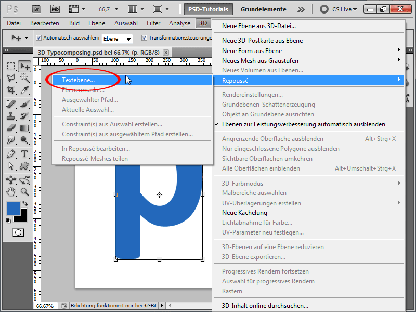
Task: Select the History Brush tool
Action: 24,115
